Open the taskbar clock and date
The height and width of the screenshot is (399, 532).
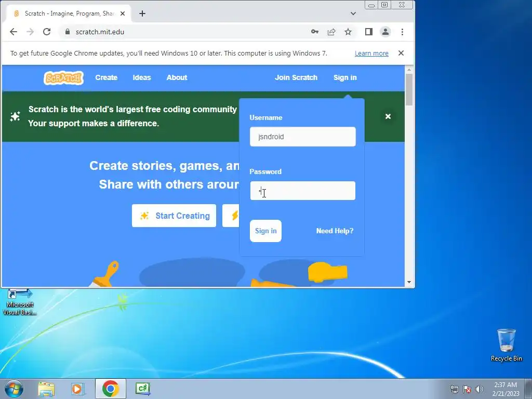tap(506, 389)
